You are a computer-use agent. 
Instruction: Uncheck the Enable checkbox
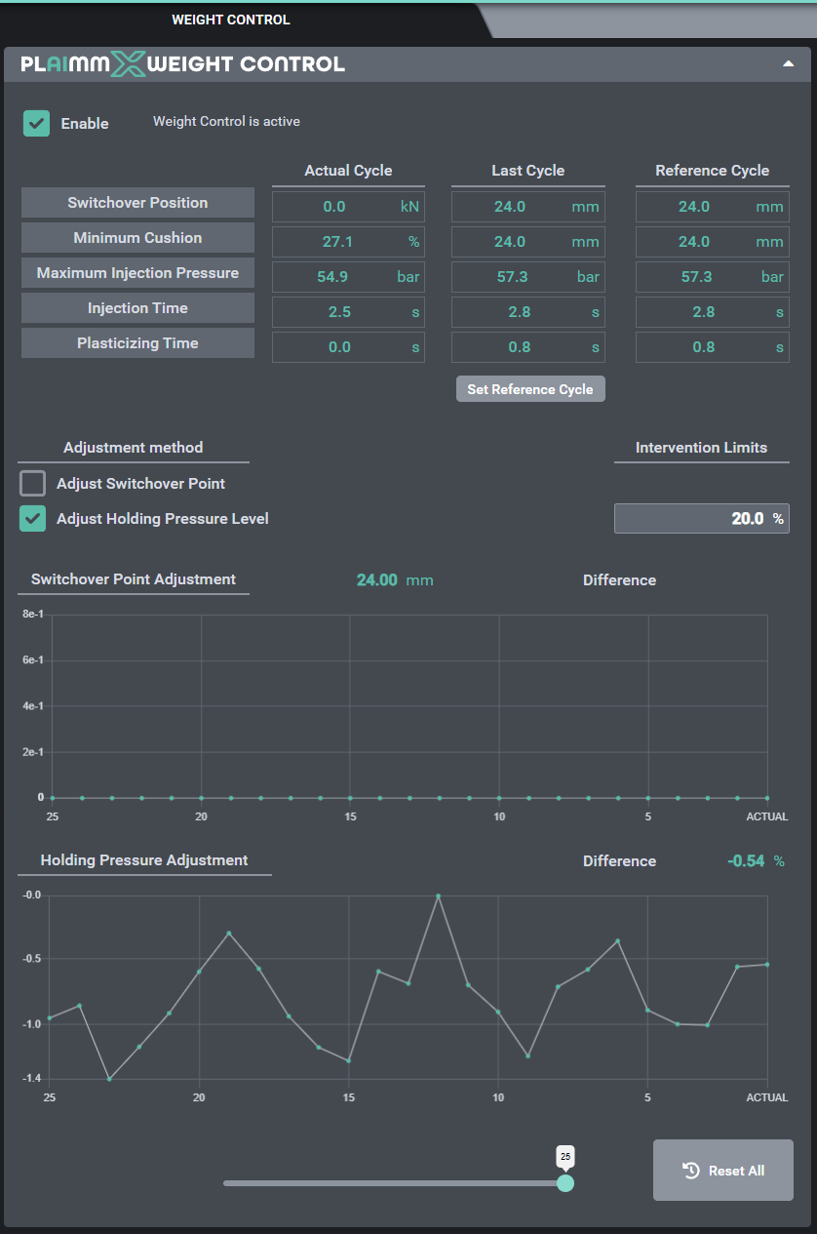point(37,123)
